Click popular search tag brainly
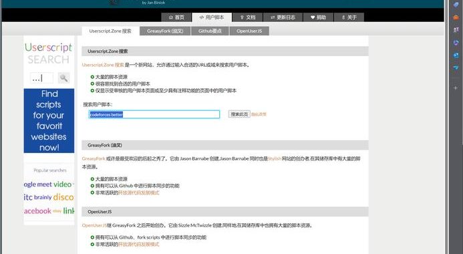Screen dimensions: 463x254 43,197
